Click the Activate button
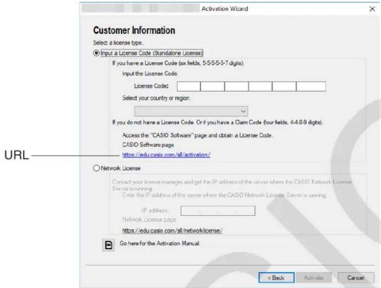381x288 pixels. click(x=314, y=278)
